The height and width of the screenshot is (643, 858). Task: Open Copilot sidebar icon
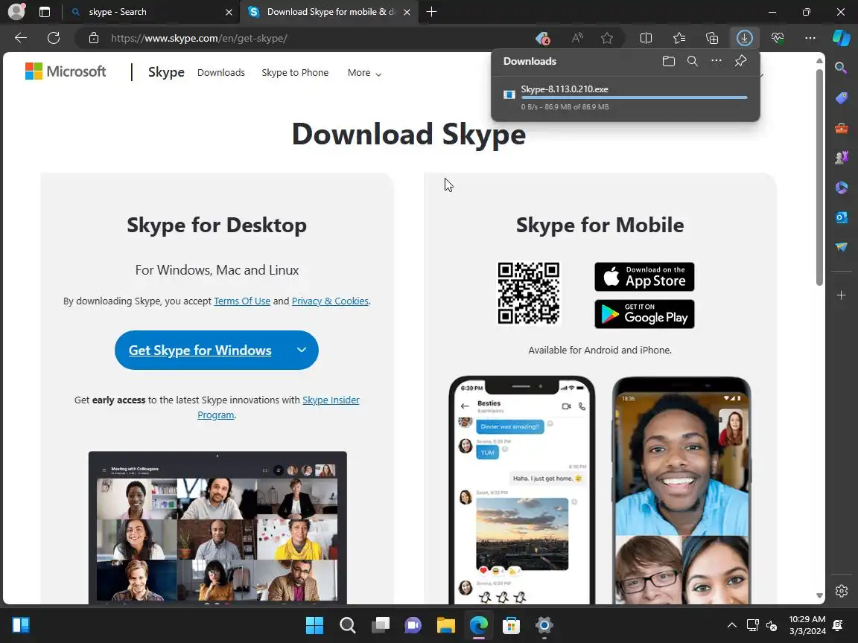(842, 38)
